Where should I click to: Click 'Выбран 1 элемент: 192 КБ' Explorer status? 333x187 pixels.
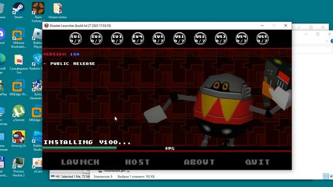point(136,177)
